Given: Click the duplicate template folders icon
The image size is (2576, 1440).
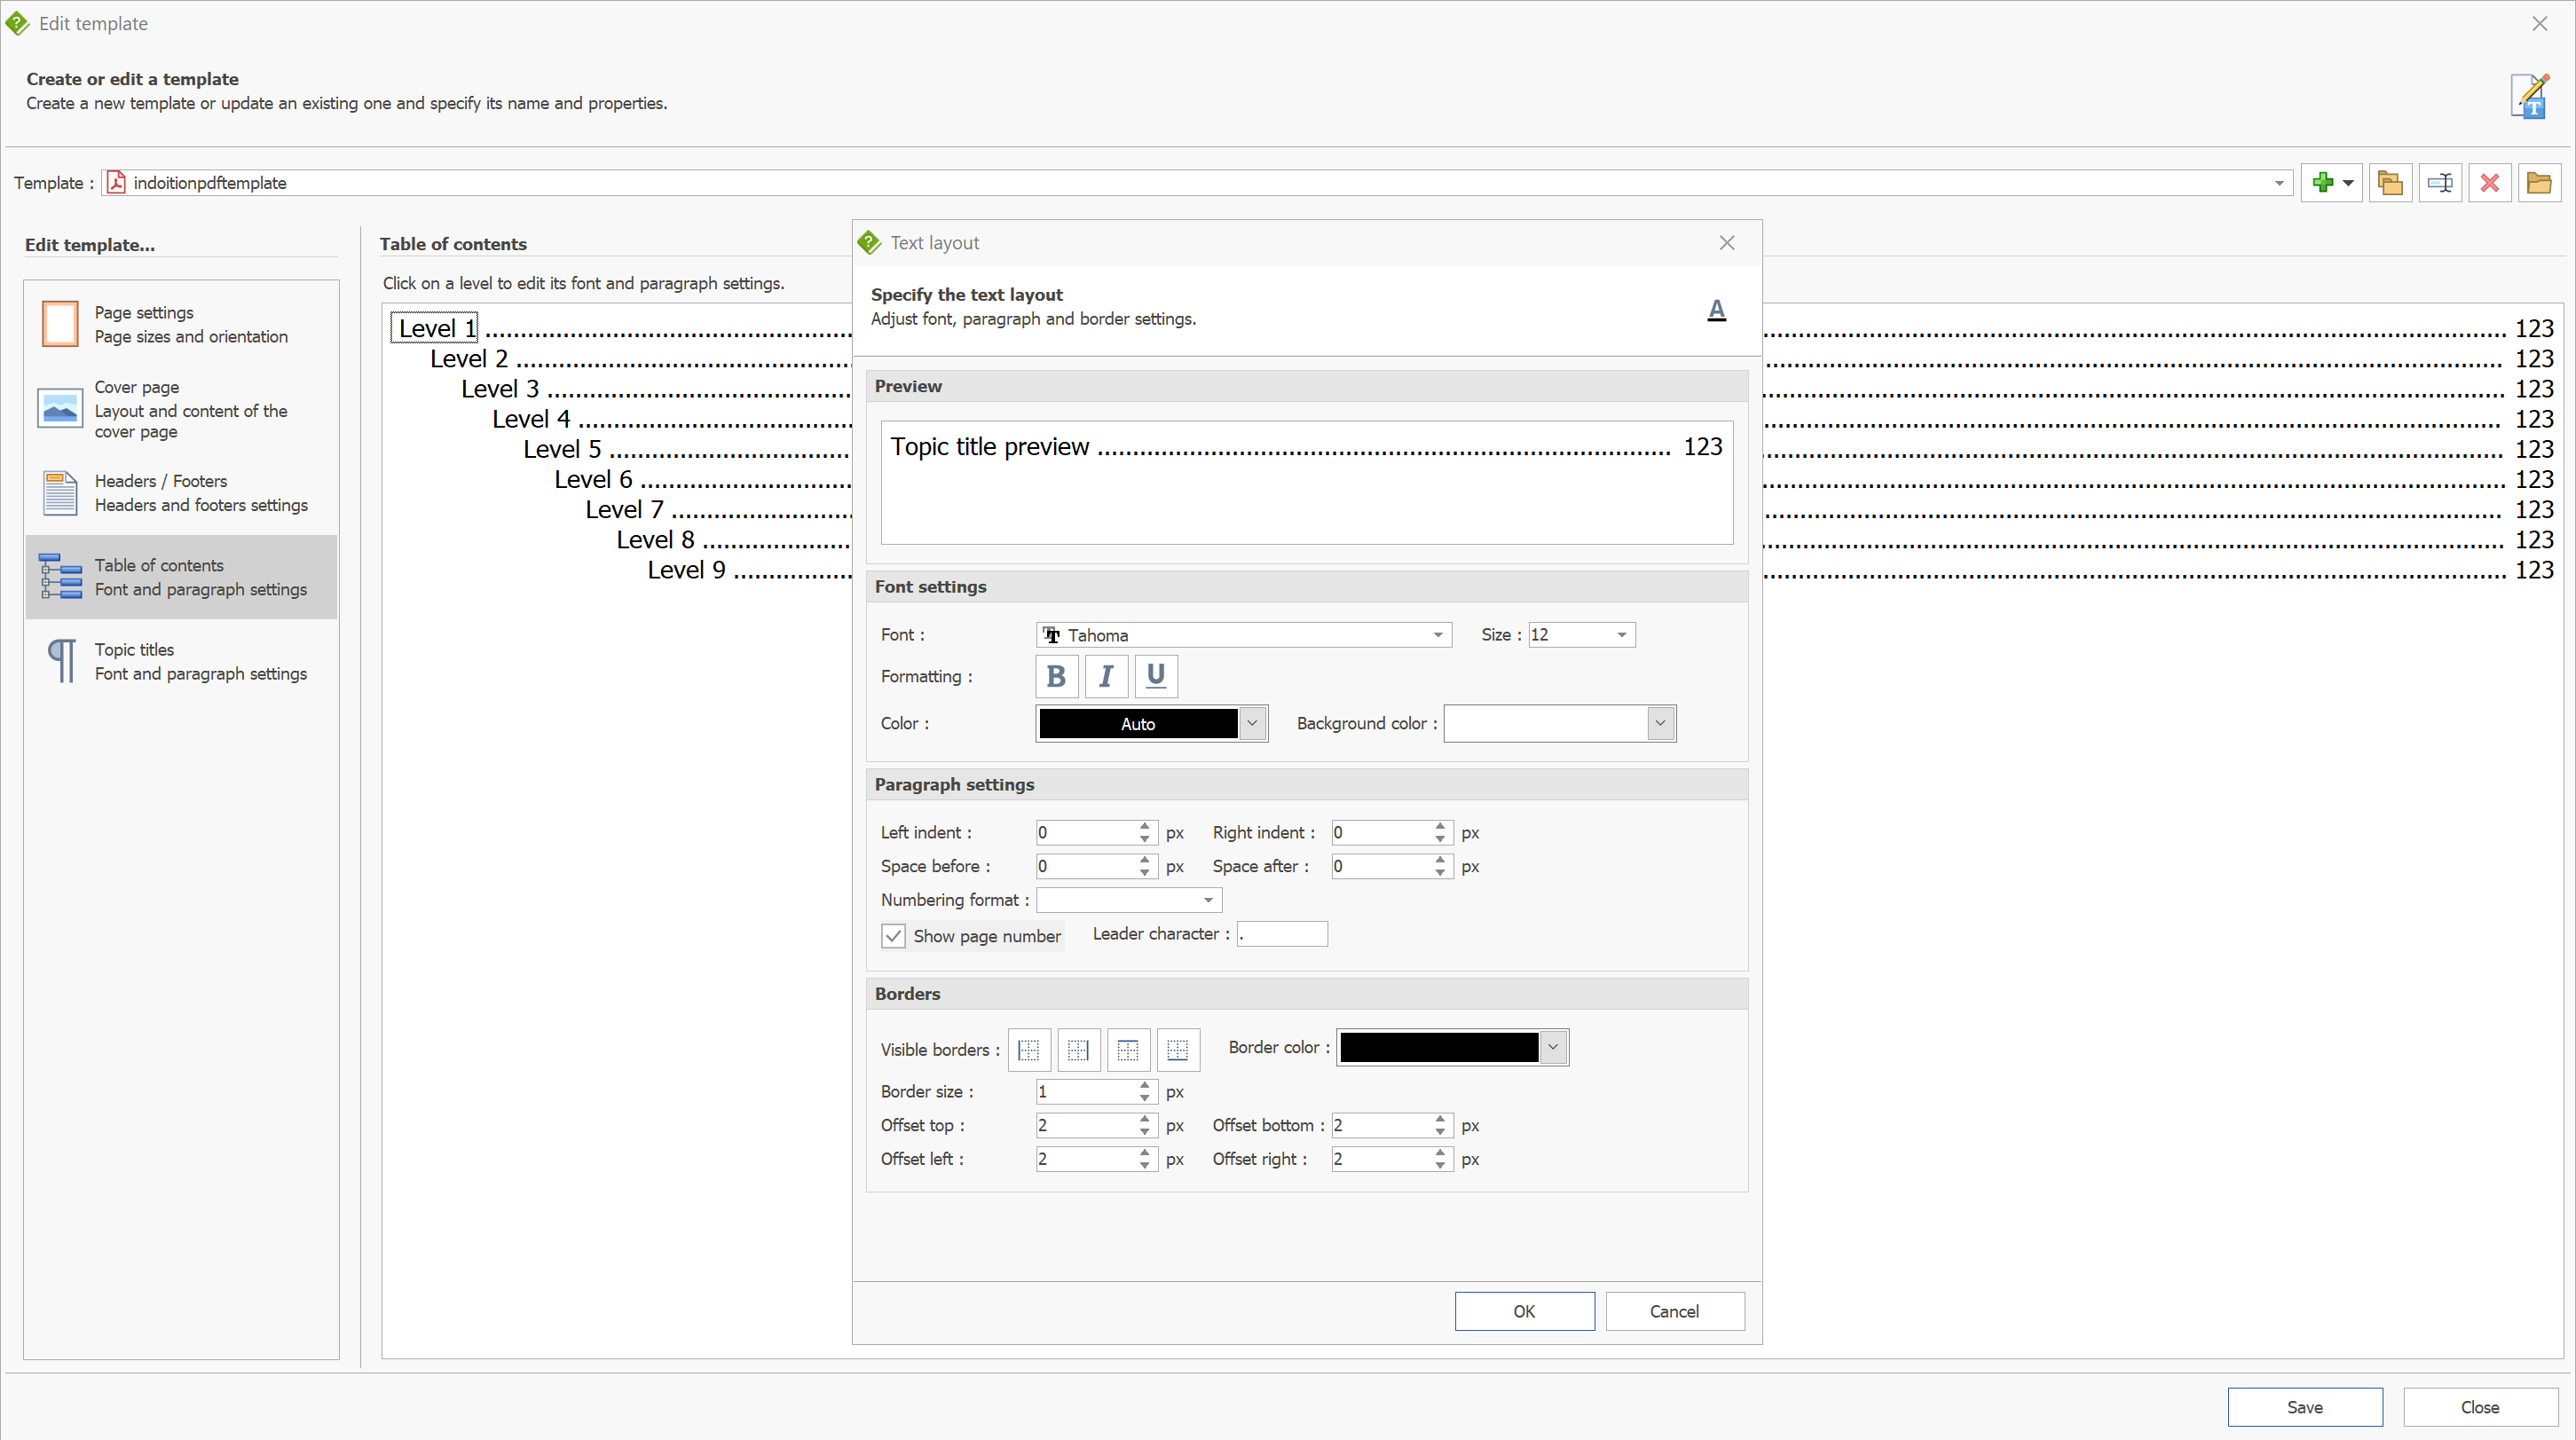Looking at the screenshot, I should [2390, 183].
